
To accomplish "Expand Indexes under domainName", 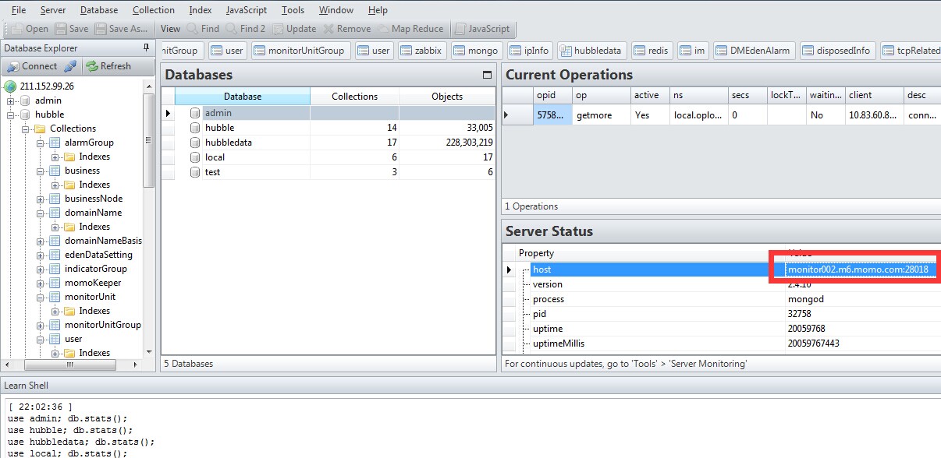I will (x=55, y=227).
